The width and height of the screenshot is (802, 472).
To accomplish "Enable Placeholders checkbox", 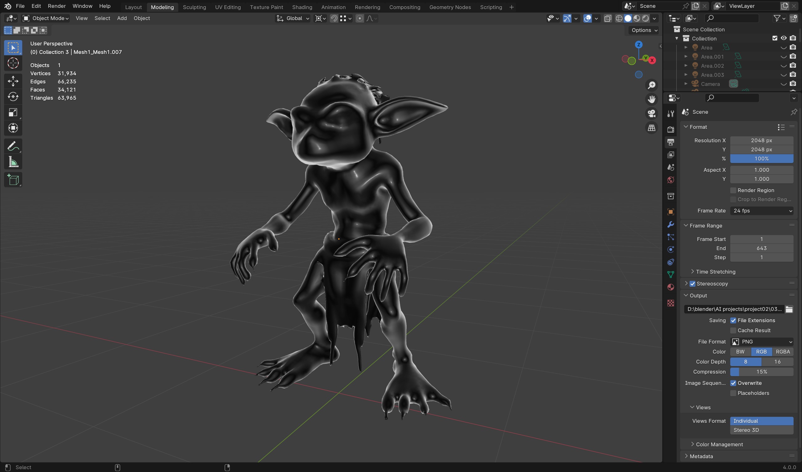I will pyautogui.click(x=733, y=393).
